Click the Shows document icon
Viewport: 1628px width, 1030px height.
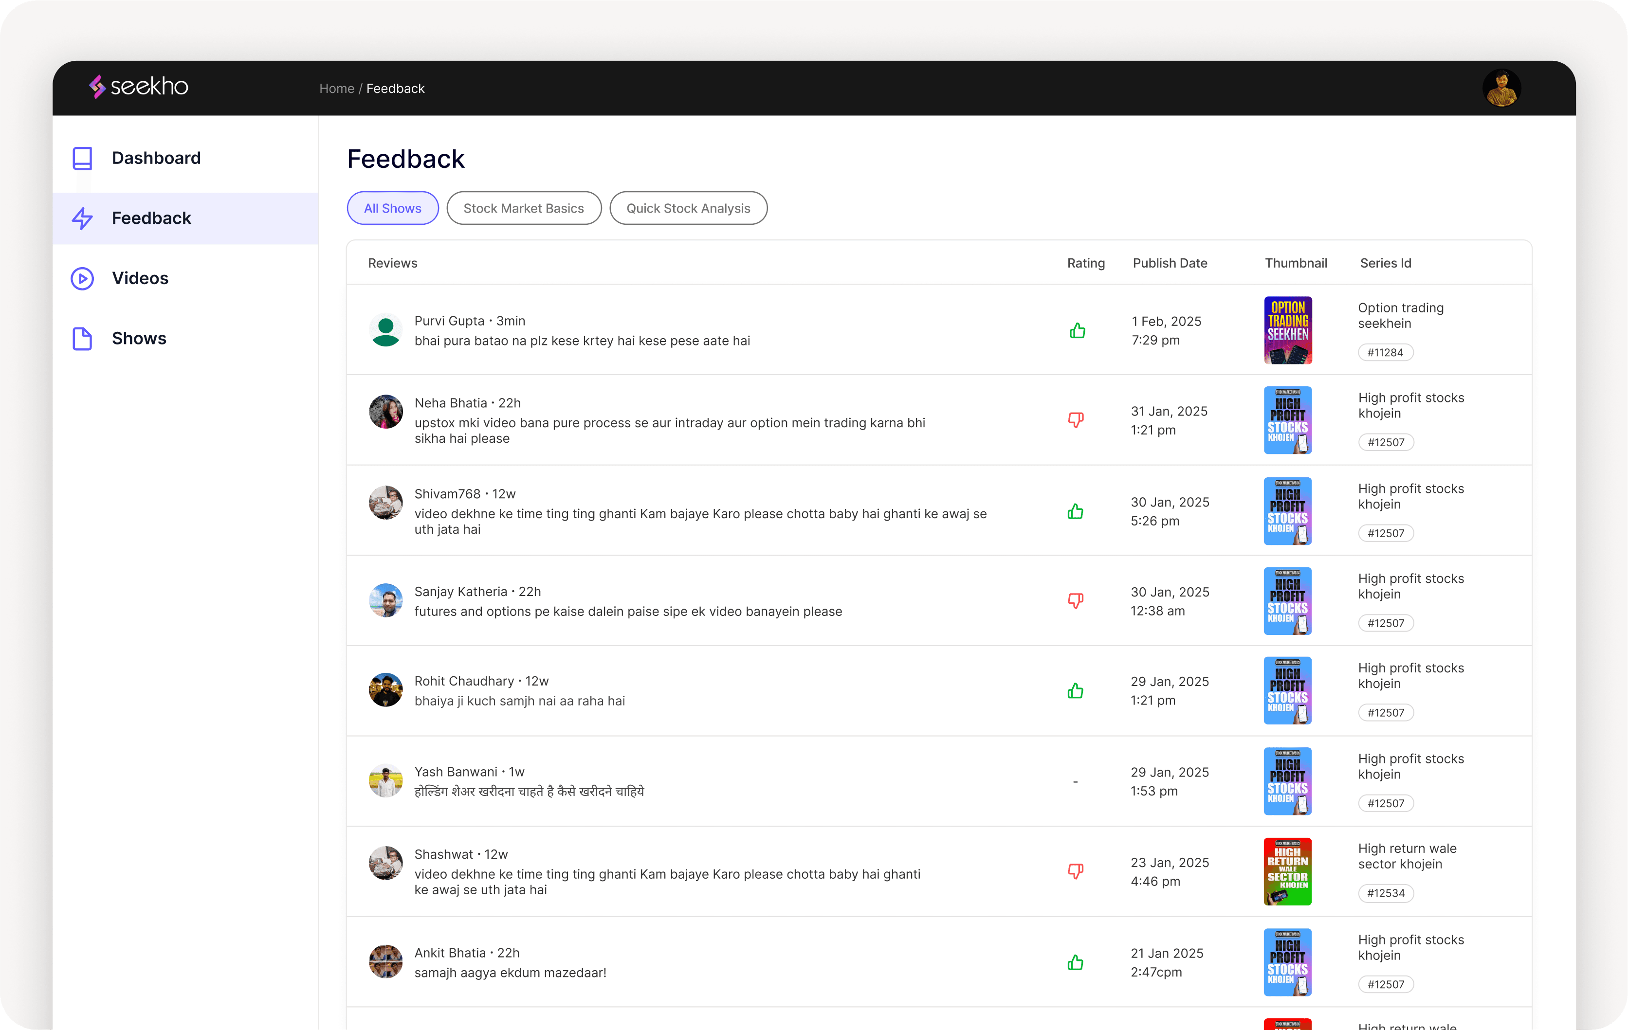coord(82,339)
